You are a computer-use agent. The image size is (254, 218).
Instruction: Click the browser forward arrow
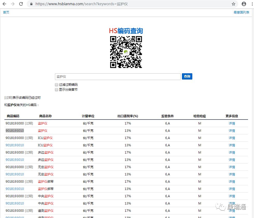coord(13,4)
